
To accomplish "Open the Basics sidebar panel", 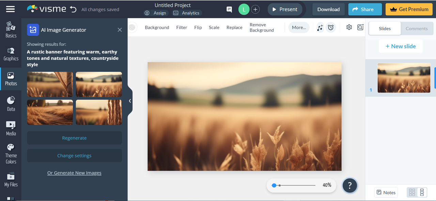I will click(11, 30).
